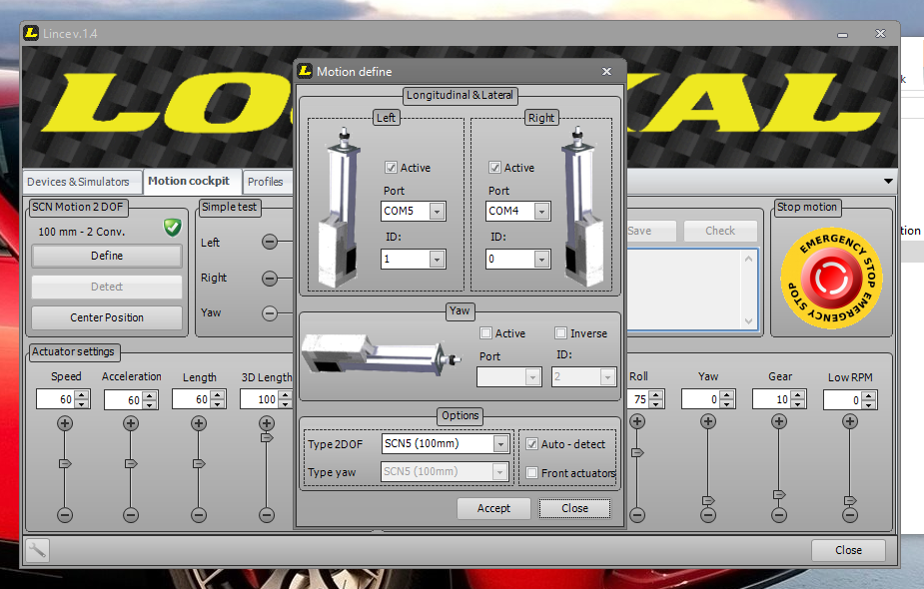Select the Profiles tab
This screenshot has height=589, width=924.
(267, 183)
